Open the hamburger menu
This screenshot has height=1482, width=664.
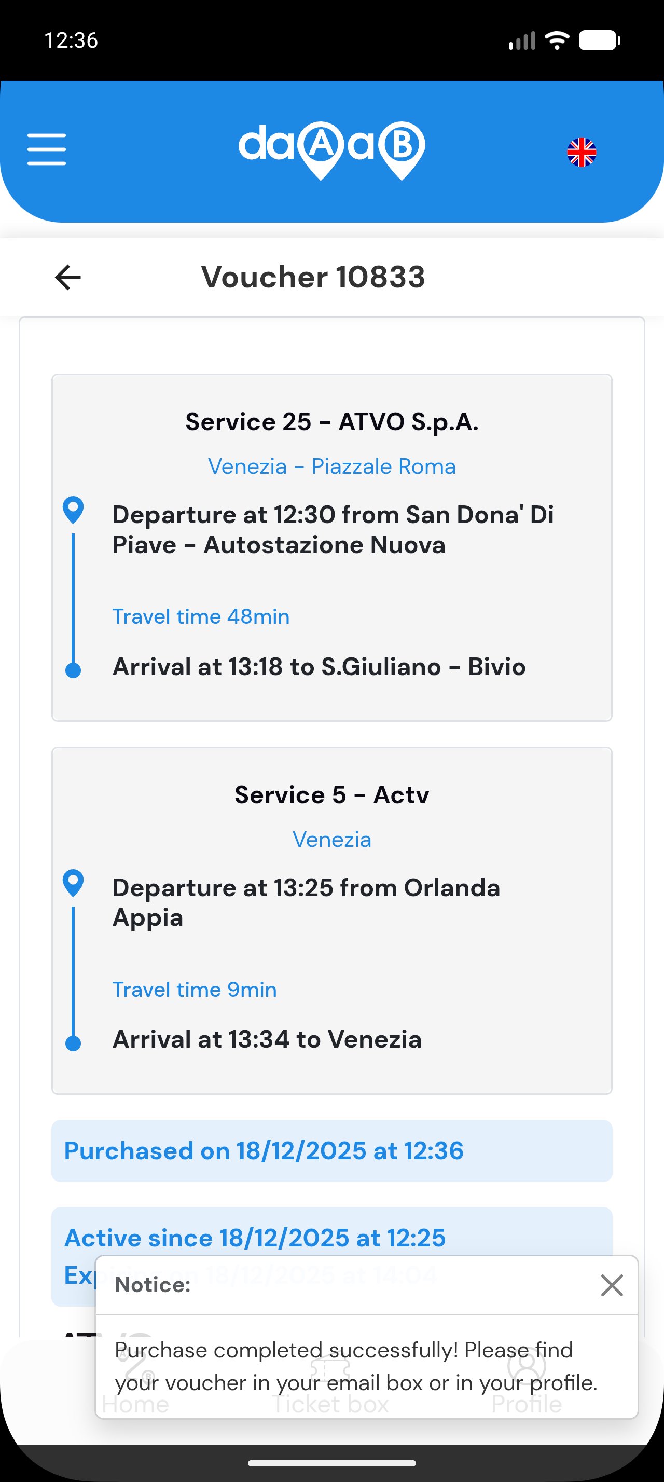click(47, 149)
